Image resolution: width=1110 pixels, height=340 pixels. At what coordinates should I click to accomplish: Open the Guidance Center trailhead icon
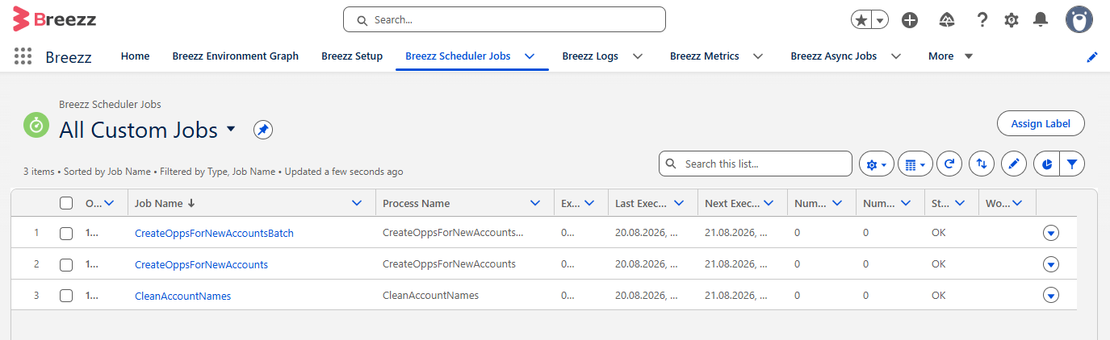(x=948, y=20)
